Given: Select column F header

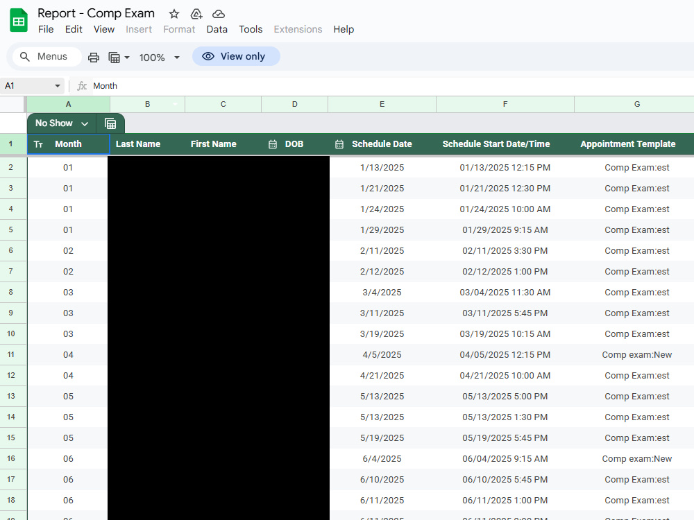Looking at the screenshot, I should click(x=505, y=105).
